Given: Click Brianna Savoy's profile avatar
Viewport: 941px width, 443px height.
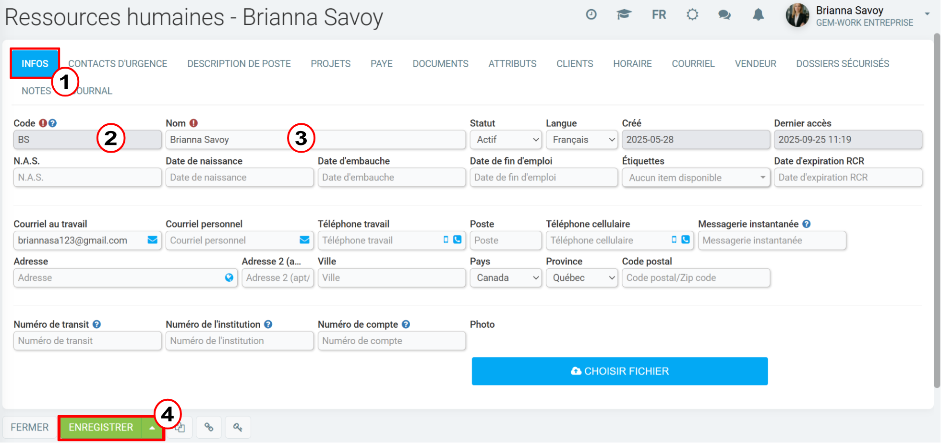Looking at the screenshot, I should 797,15.
